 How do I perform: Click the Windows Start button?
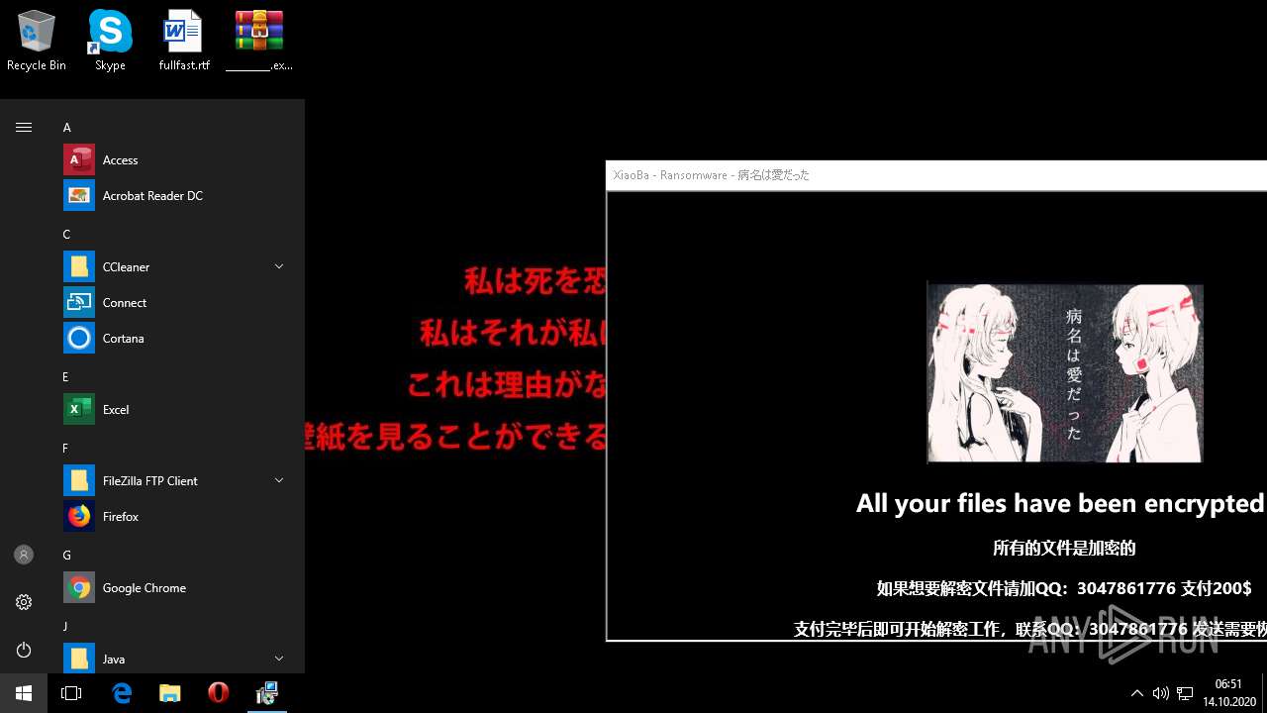(x=24, y=693)
